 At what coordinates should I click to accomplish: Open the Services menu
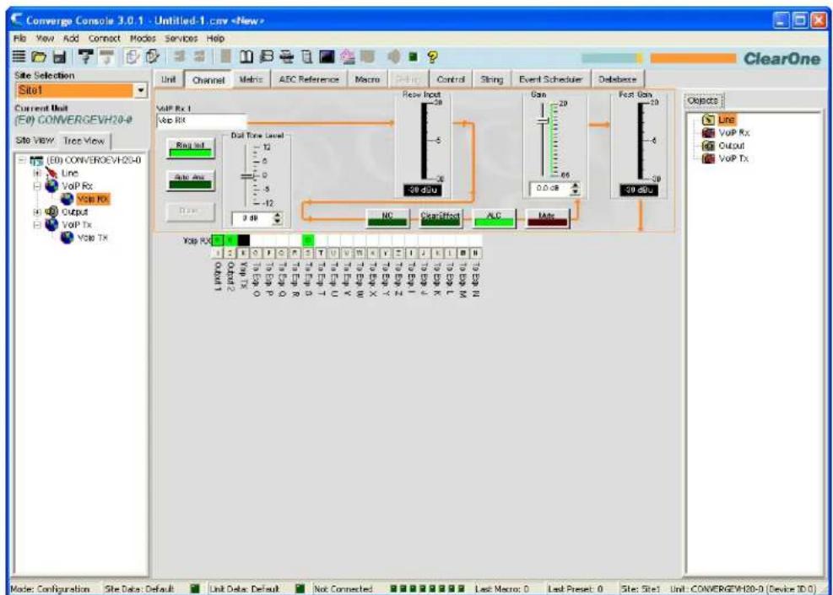click(x=181, y=39)
